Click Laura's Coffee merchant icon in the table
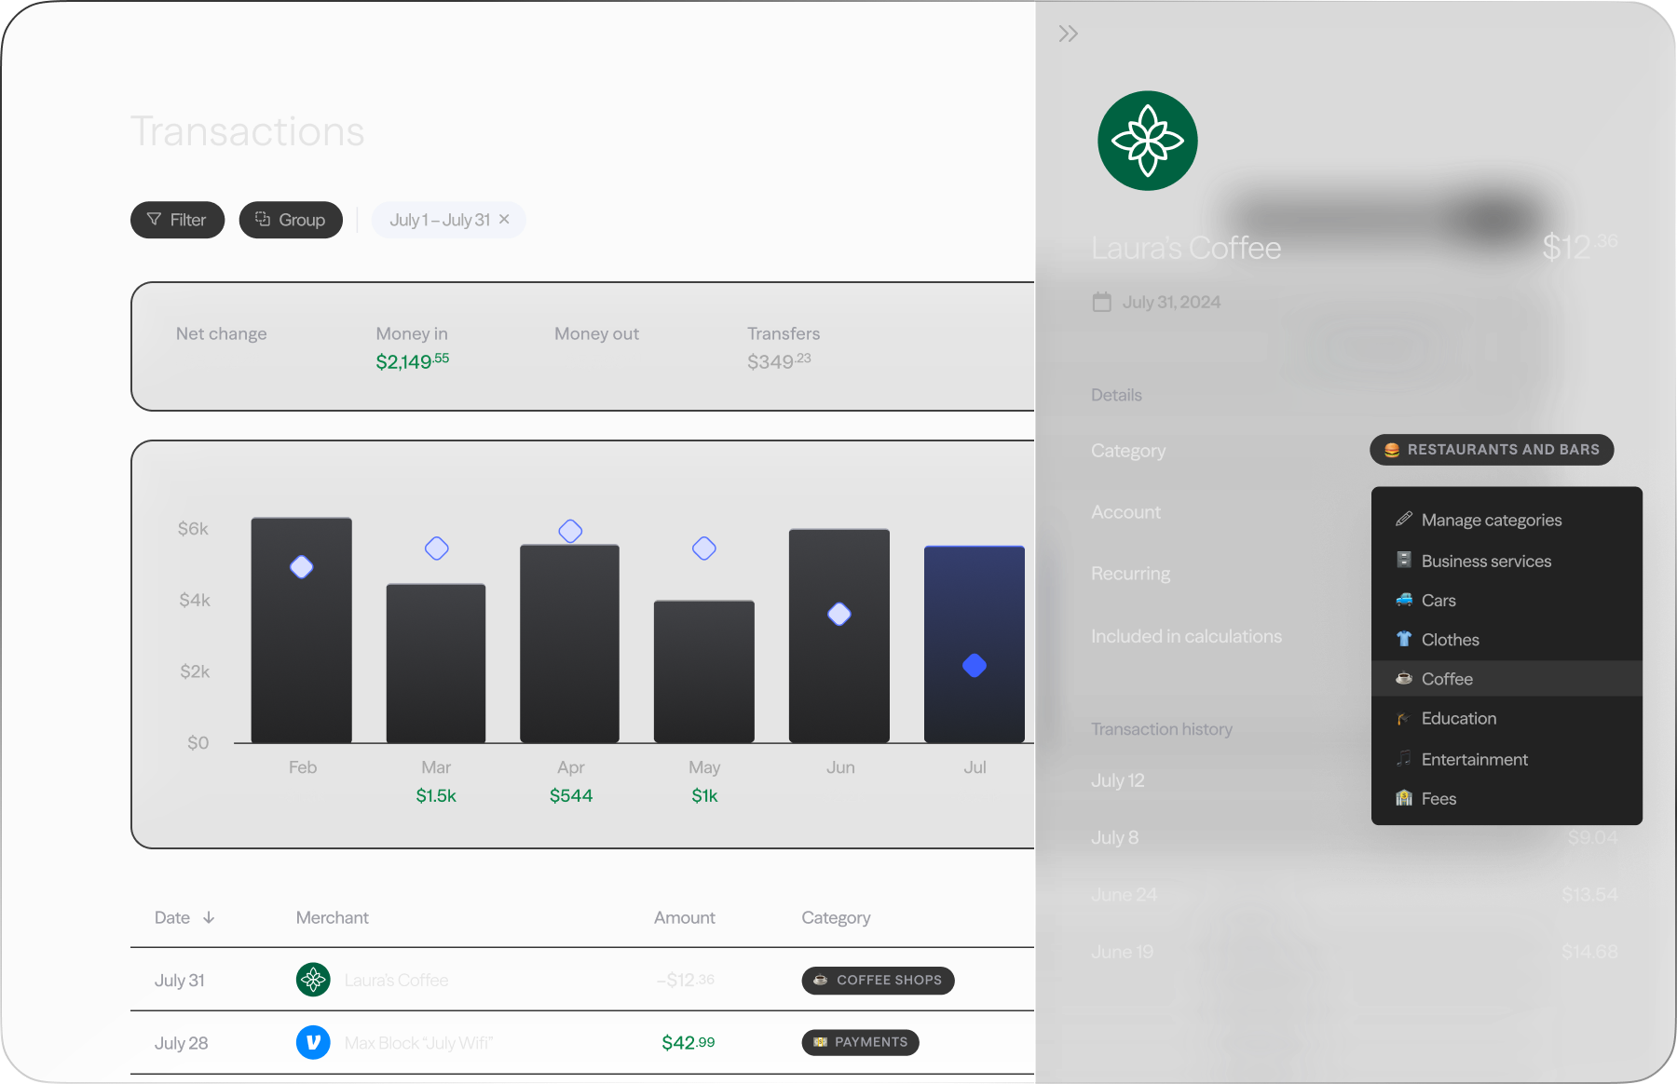The height and width of the screenshot is (1084, 1677). click(313, 980)
